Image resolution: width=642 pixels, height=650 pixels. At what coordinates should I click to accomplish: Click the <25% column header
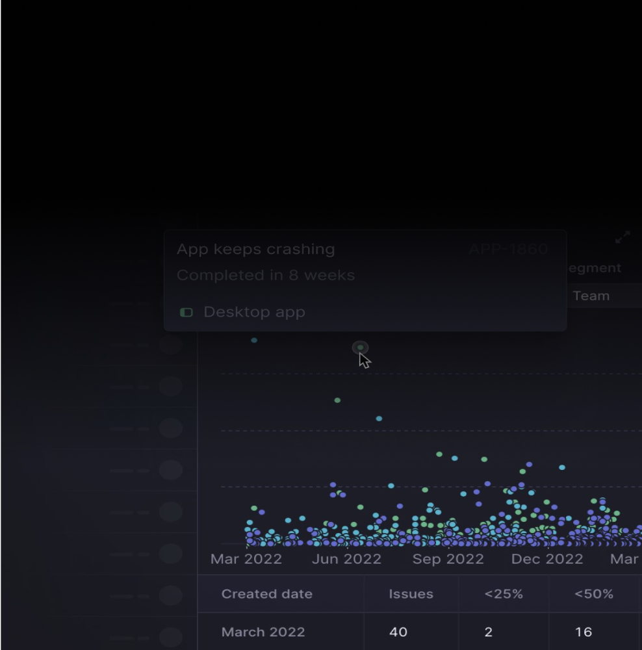click(504, 594)
